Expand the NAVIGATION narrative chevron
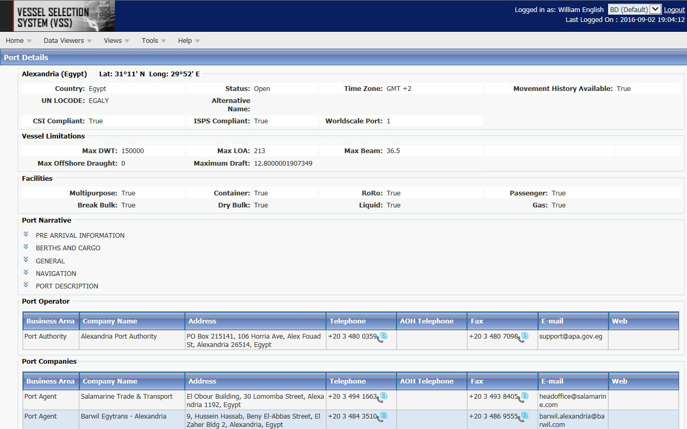Viewport: 687px width, 429px height. pyautogui.click(x=26, y=273)
